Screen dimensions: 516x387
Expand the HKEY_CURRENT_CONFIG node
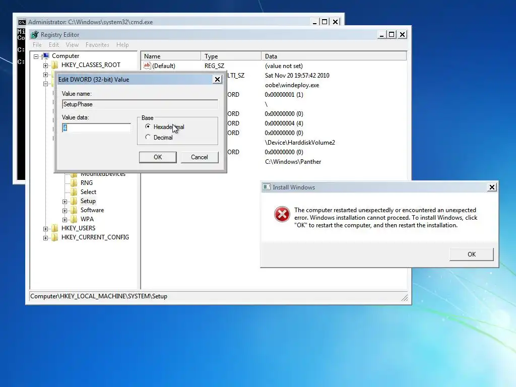(x=45, y=238)
